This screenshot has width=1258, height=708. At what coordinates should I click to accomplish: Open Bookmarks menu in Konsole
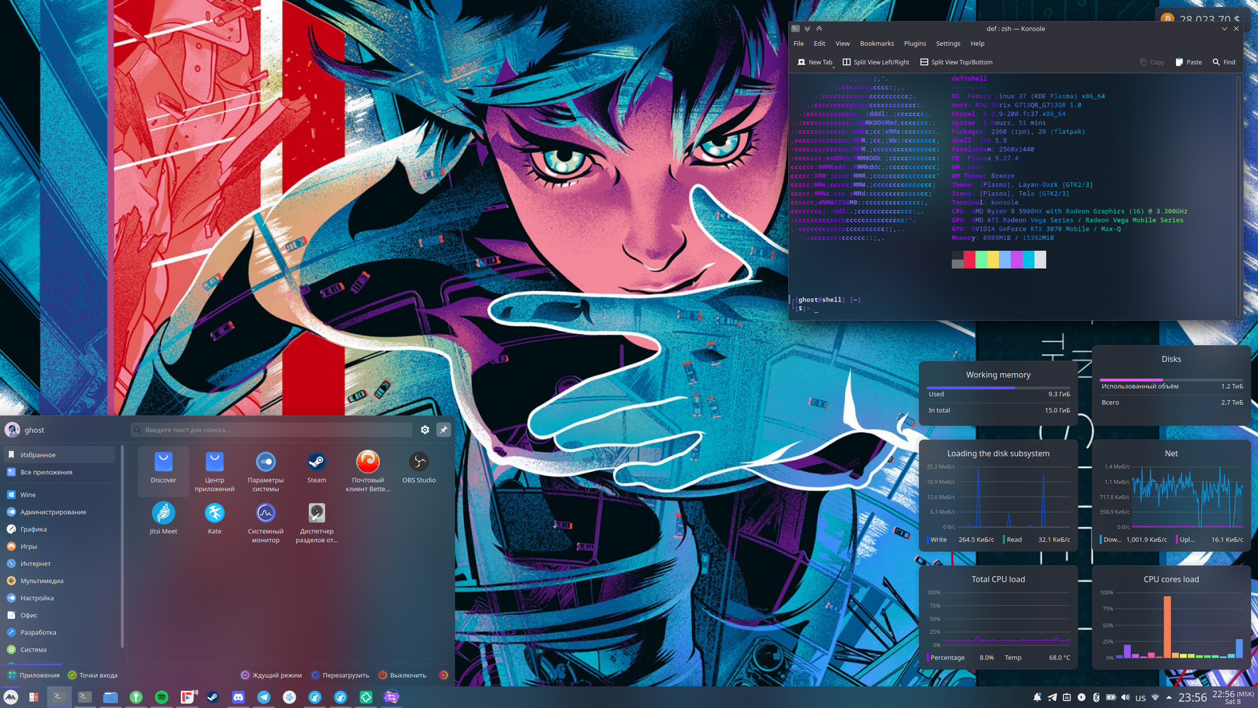click(877, 43)
